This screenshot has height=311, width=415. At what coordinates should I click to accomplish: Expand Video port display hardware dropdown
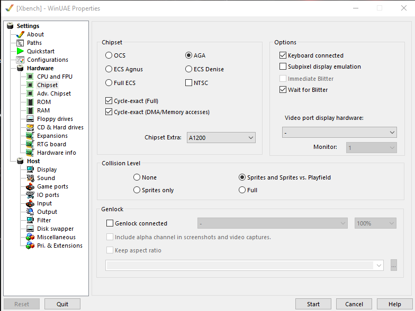[339, 132]
